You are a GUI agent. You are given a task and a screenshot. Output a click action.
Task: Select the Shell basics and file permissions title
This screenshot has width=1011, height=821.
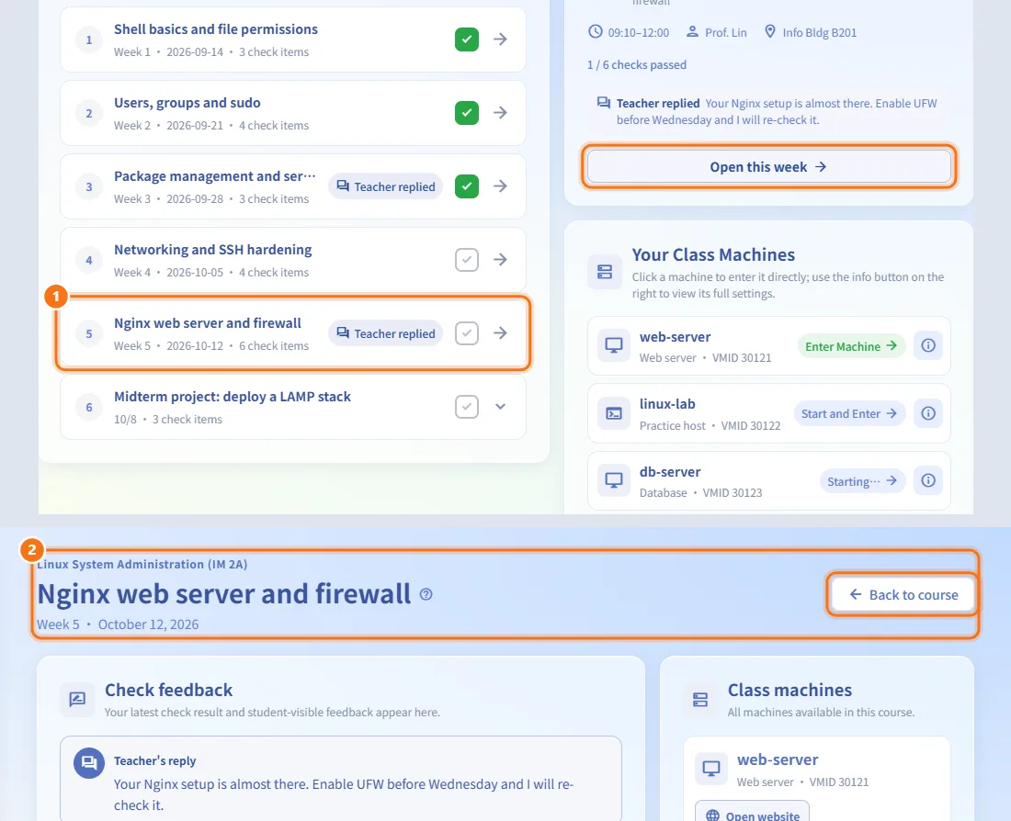pyautogui.click(x=216, y=29)
